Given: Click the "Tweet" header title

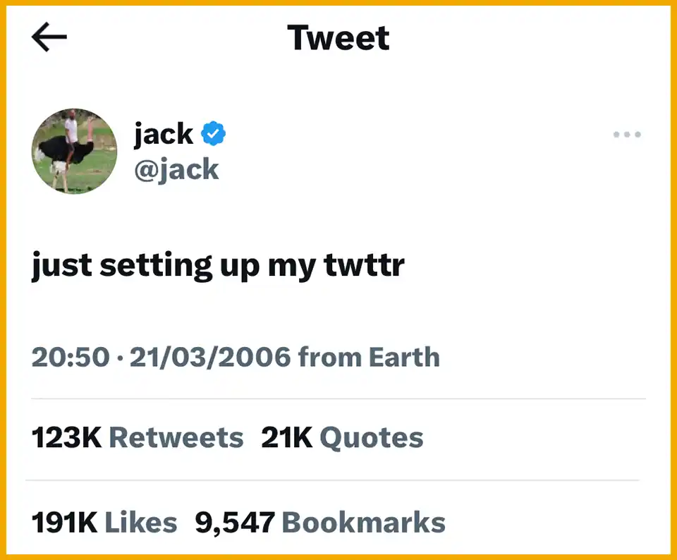Looking at the screenshot, I should tap(338, 37).
